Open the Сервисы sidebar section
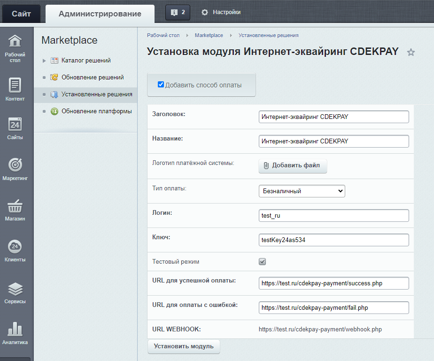Screen dimensions: 434x361 coord(15,293)
